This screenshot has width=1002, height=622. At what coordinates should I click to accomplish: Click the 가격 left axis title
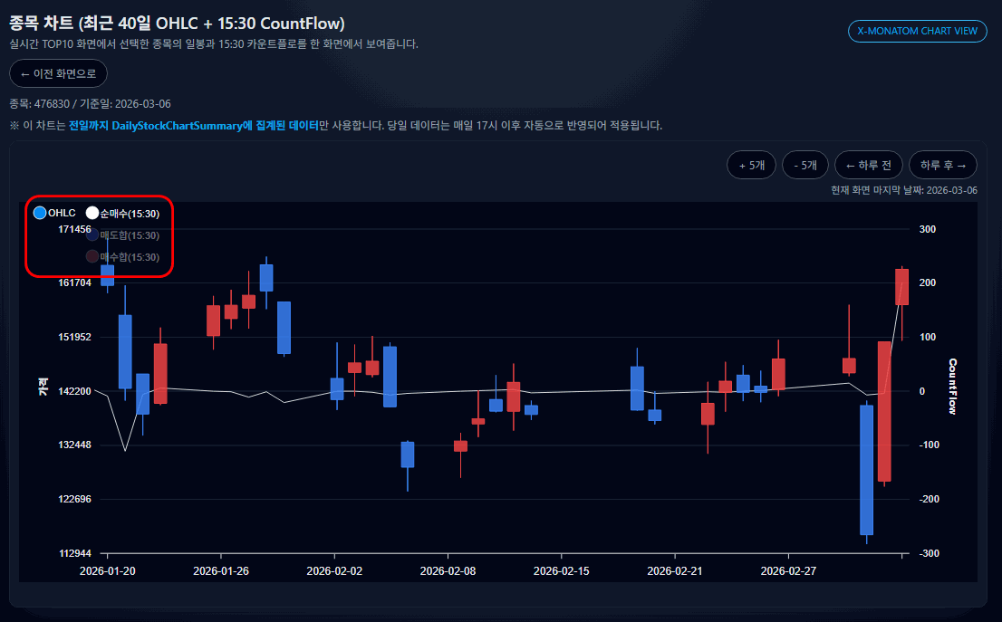tap(43, 389)
